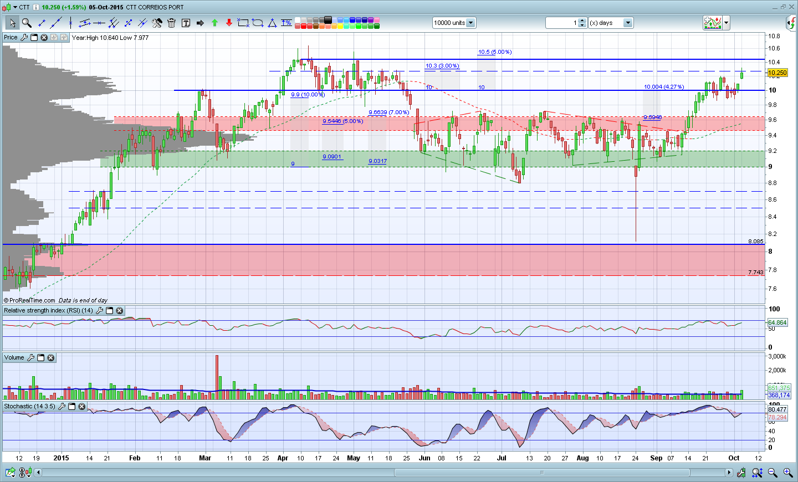The width and height of the screenshot is (798, 482).
Task: Open the 10000 units dropdown
Action: tap(470, 23)
